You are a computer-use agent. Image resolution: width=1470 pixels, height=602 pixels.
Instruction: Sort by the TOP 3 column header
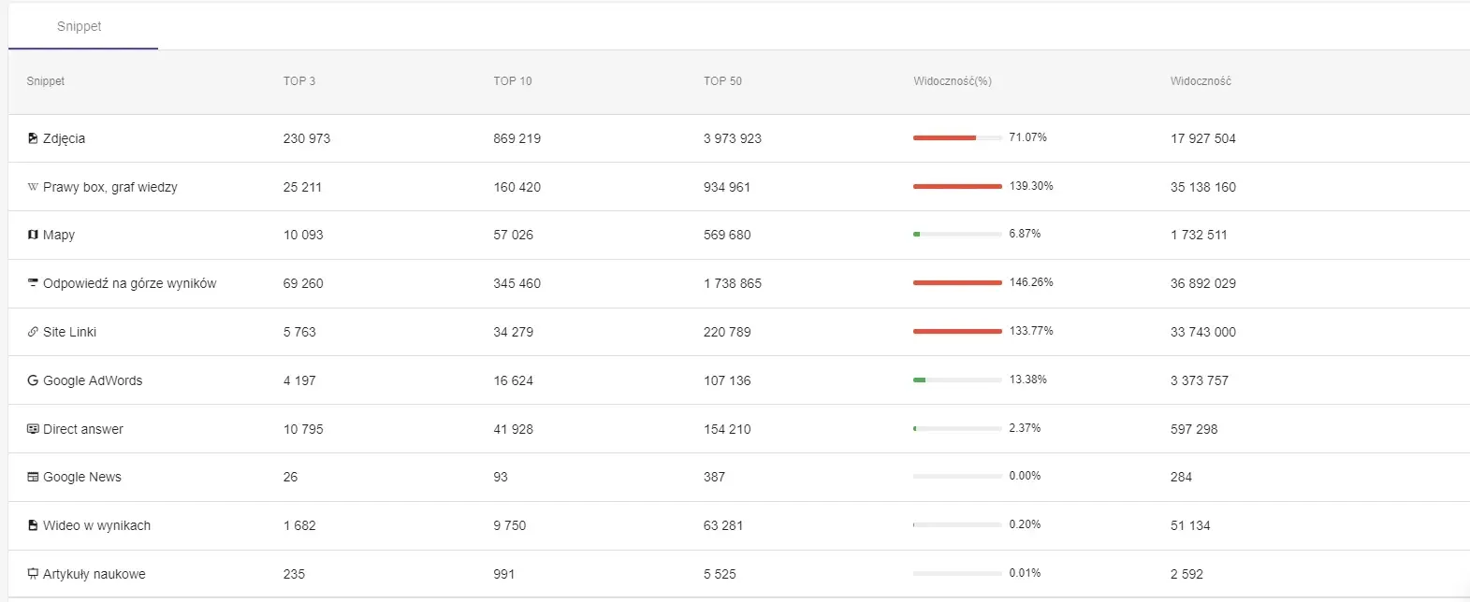[x=299, y=81]
